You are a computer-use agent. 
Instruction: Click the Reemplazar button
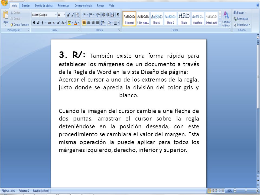click(241, 19)
